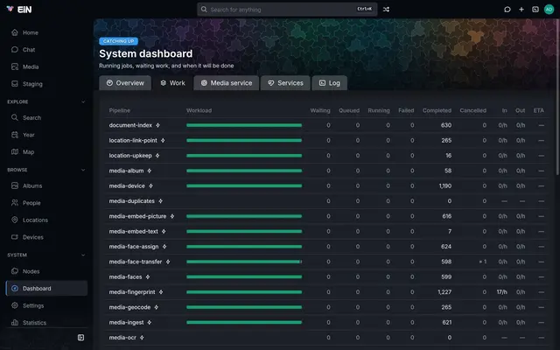Open Settings in sidebar
The image size is (560, 350).
pos(46,305)
